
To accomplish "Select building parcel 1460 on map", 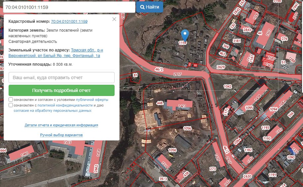I will (x=25, y=154).
